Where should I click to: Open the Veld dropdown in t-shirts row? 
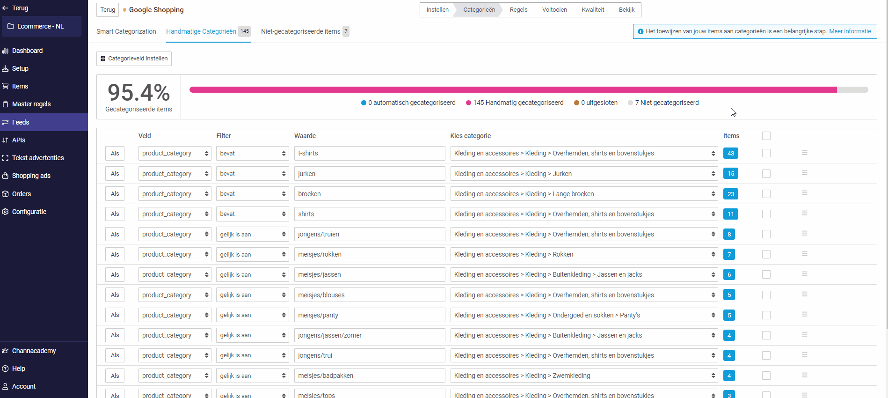tap(175, 153)
